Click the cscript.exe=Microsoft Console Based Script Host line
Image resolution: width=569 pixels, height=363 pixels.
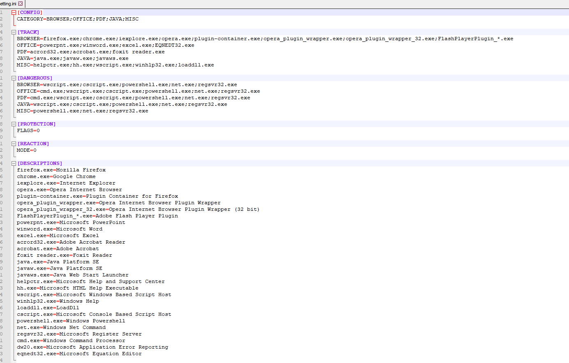[94, 314]
